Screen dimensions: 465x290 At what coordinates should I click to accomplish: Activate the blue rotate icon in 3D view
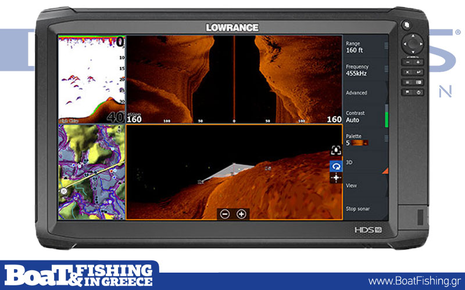336,166
